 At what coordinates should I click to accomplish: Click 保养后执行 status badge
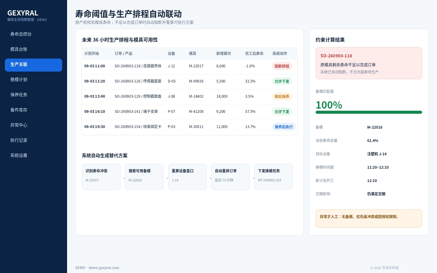[284, 127]
